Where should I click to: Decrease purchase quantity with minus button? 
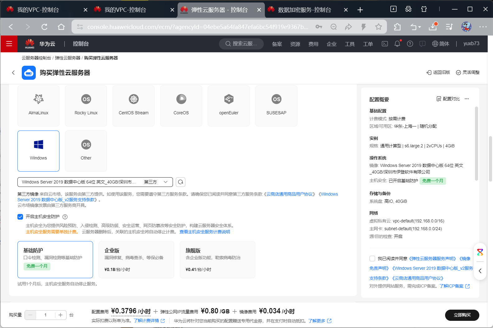[30, 315]
